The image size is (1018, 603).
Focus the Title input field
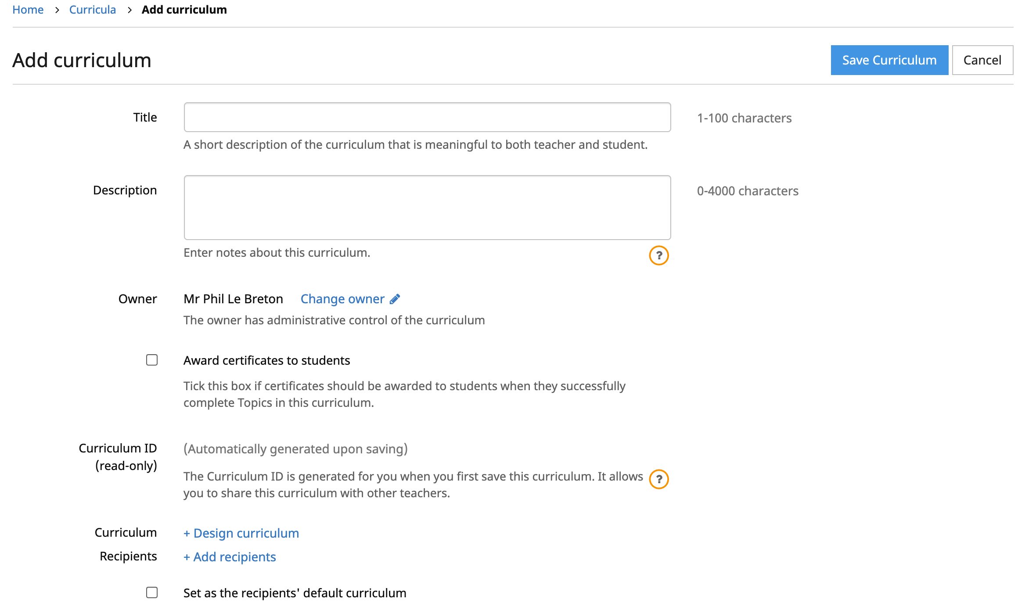427,117
